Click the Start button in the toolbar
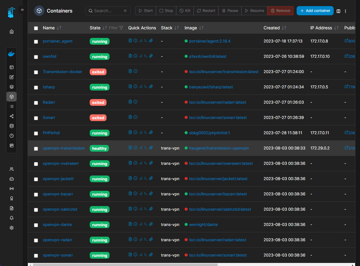 (x=146, y=10)
